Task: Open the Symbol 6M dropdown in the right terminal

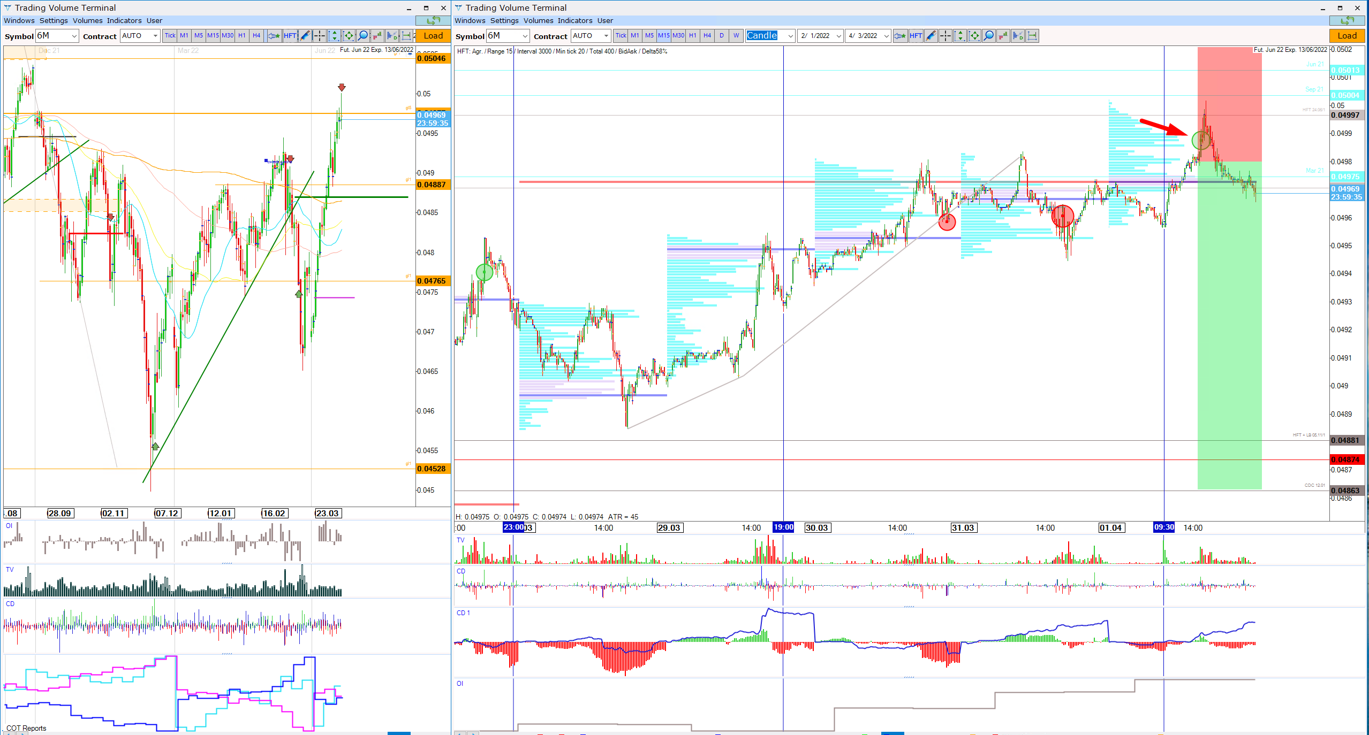Action: coord(525,36)
